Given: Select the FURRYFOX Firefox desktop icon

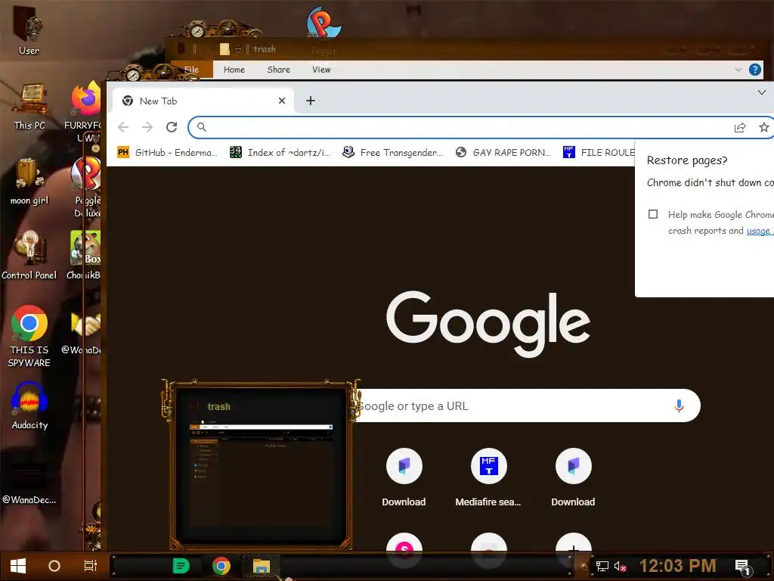Looking at the screenshot, I should click(x=85, y=111).
